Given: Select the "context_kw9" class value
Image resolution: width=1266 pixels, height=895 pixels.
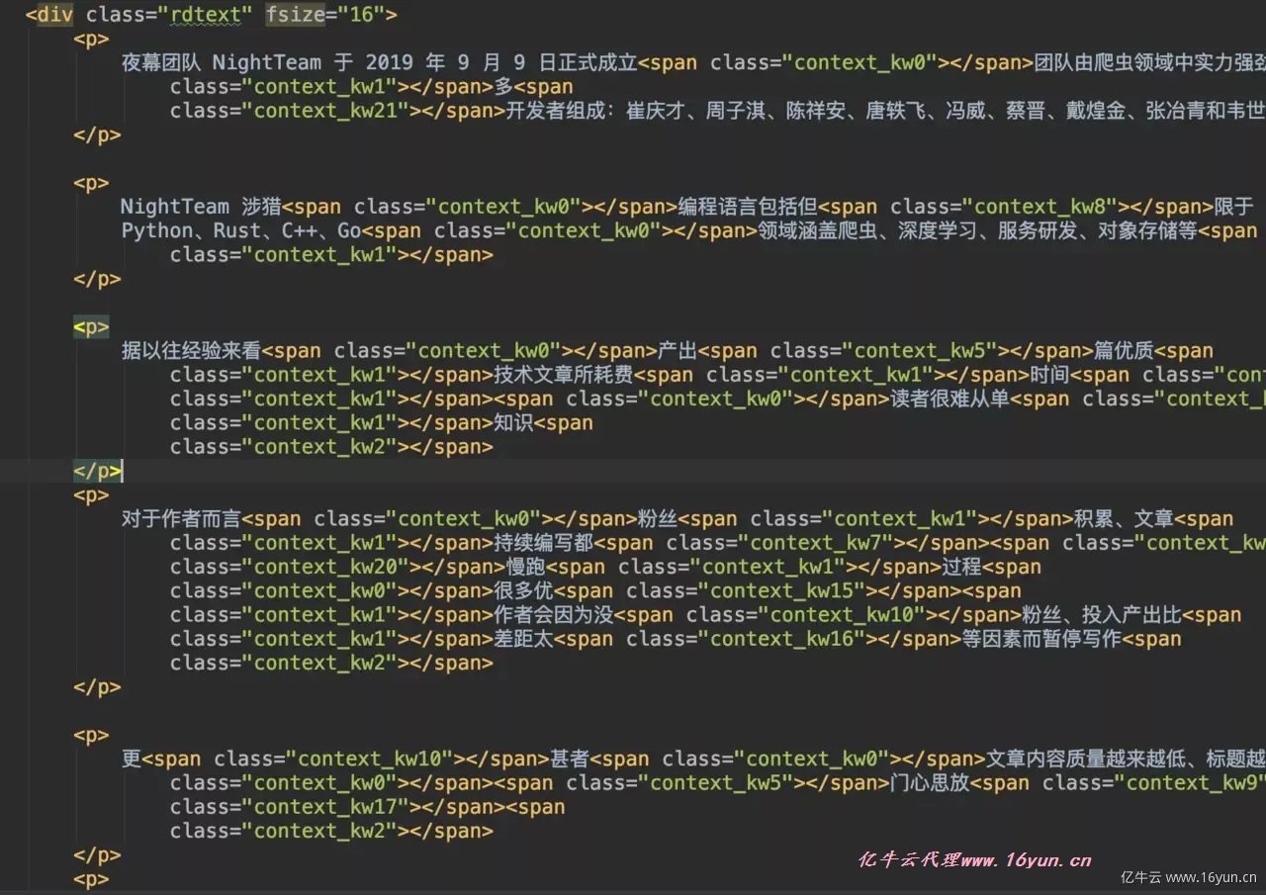Looking at the screenshot, I should [x=1191, y=783].
